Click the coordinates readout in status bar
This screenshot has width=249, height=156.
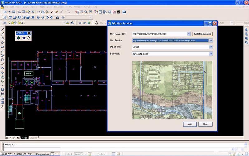(17, 154)
